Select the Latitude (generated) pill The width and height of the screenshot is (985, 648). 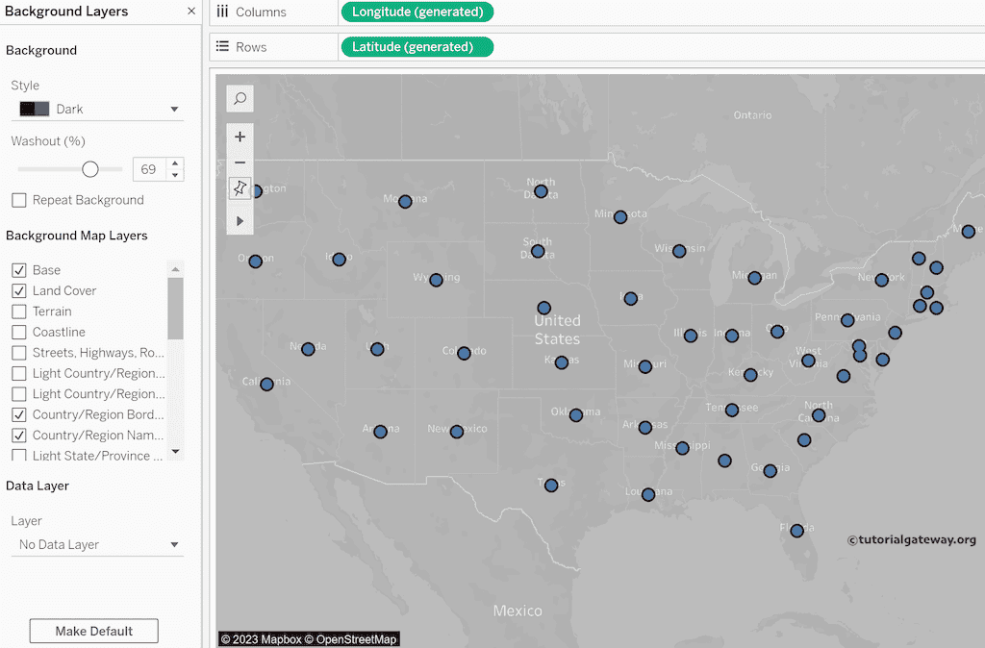(x=416, y=46)
